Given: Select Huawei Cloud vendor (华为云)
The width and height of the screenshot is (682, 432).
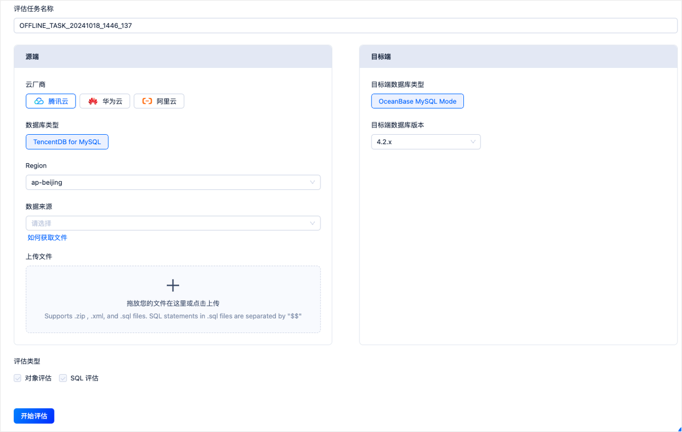Looking at the screenshot, I should coord(105,101).
